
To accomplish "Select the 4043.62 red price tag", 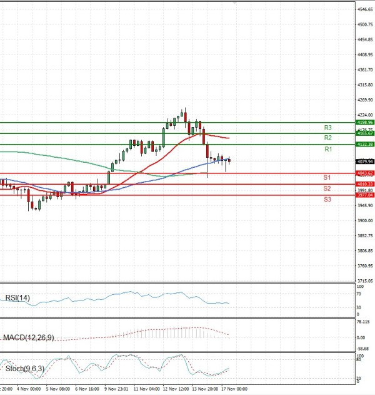I will (364, 173).
